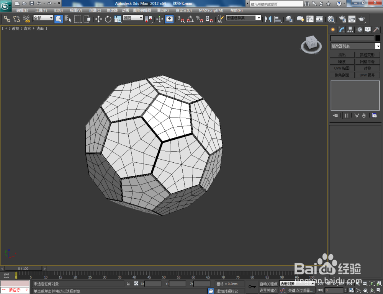Open the Curve Editor icon
The image size is (383, 294).
tap(310, 19)
